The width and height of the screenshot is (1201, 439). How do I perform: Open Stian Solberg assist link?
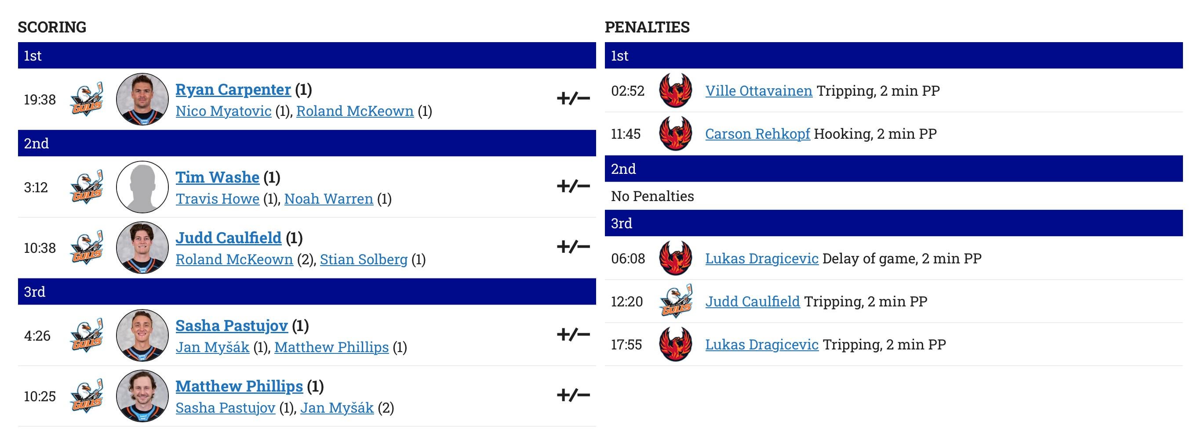[364, 259]
